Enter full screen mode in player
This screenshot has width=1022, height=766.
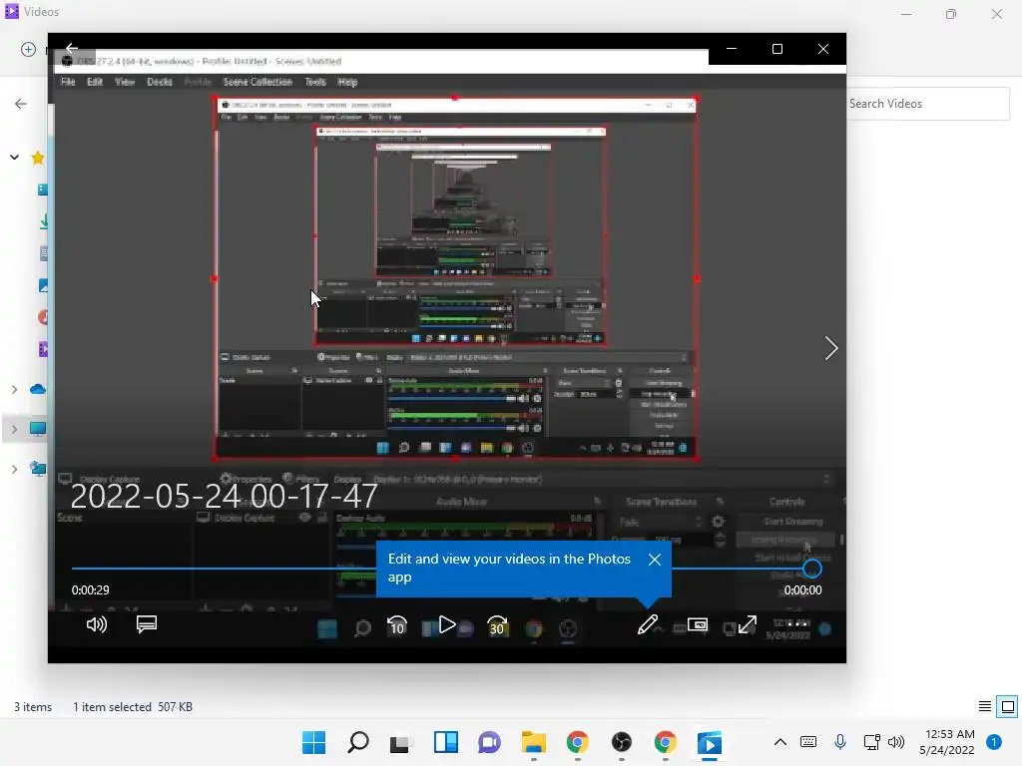click(748, 624)
